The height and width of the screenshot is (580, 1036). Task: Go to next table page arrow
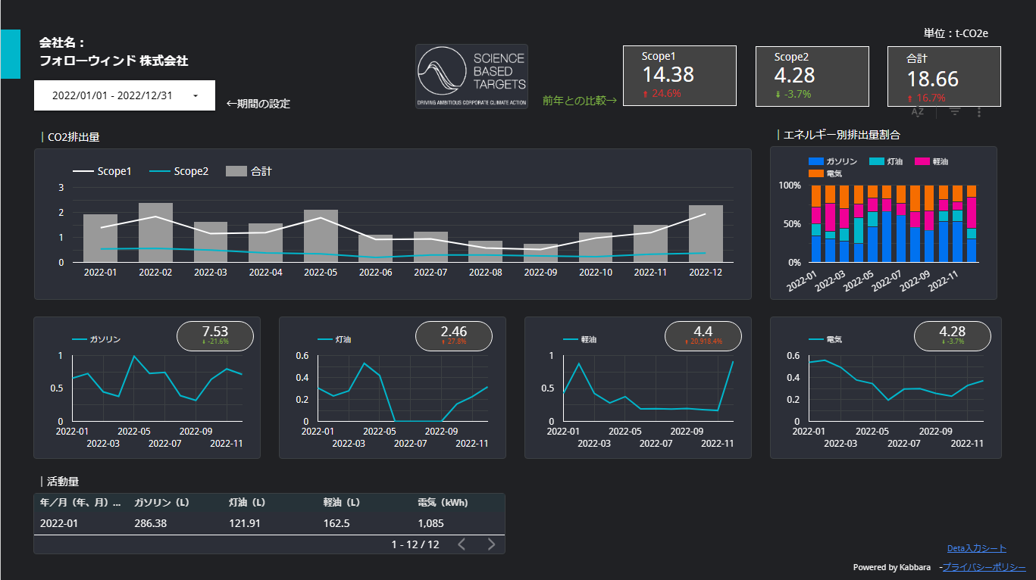(491, 544)
